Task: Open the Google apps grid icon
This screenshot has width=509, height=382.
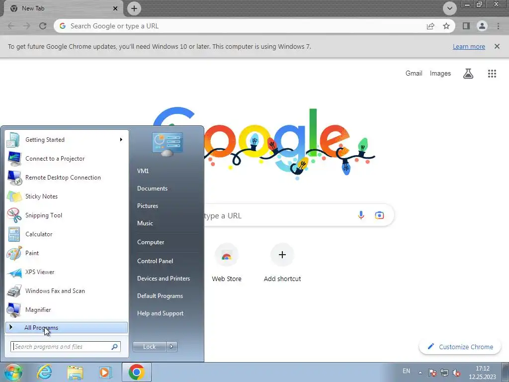Action: pyautogui.click(x=492, y=74)
